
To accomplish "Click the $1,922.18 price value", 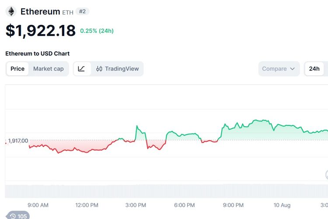I will [41, 31].
